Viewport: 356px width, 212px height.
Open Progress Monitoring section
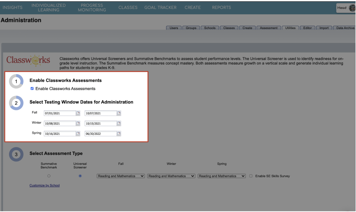92,8
